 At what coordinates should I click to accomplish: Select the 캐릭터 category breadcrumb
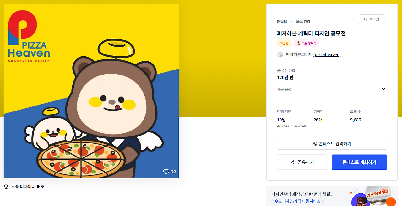tap(282, 22)
